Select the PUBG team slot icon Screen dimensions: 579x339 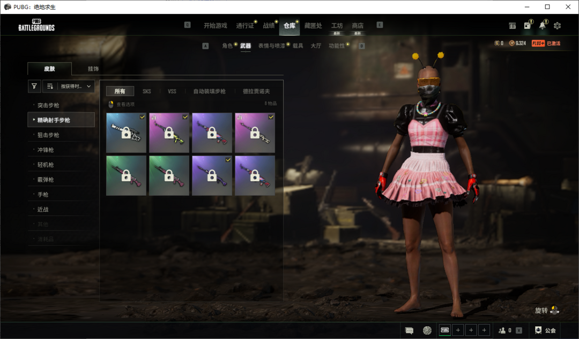(x=444, y=330)
